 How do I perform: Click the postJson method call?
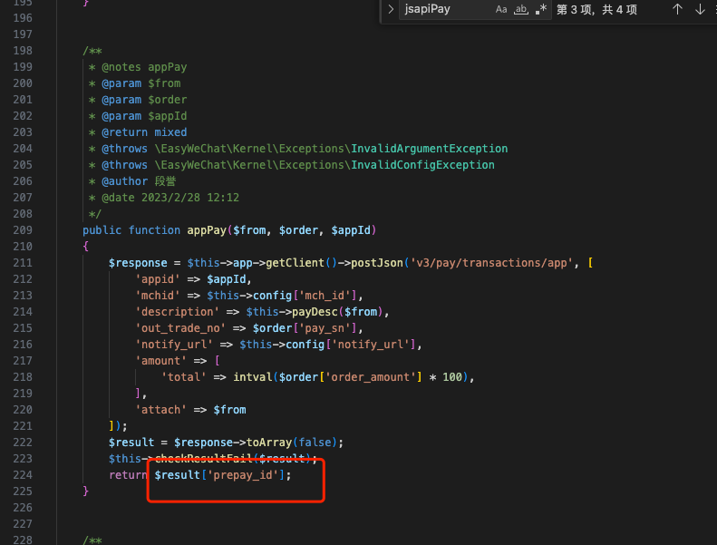click(x=377, y=263)
